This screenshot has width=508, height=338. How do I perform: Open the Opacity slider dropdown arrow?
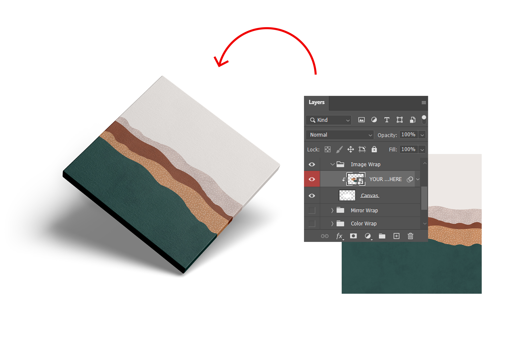(x=422, y=135)
